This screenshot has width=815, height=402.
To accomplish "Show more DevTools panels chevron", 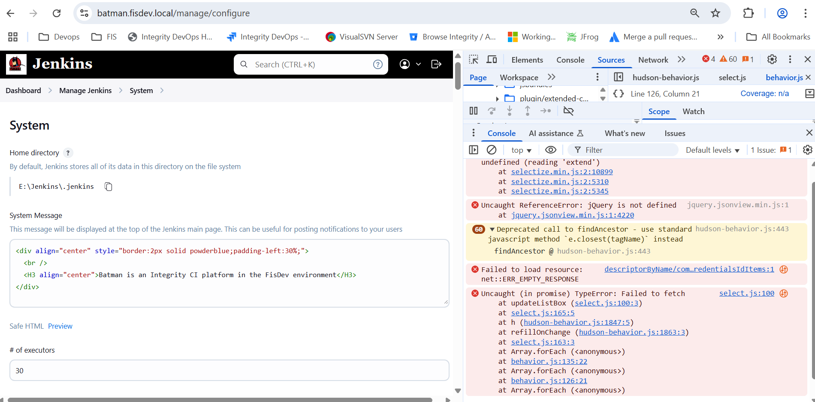I will point(682,60).
